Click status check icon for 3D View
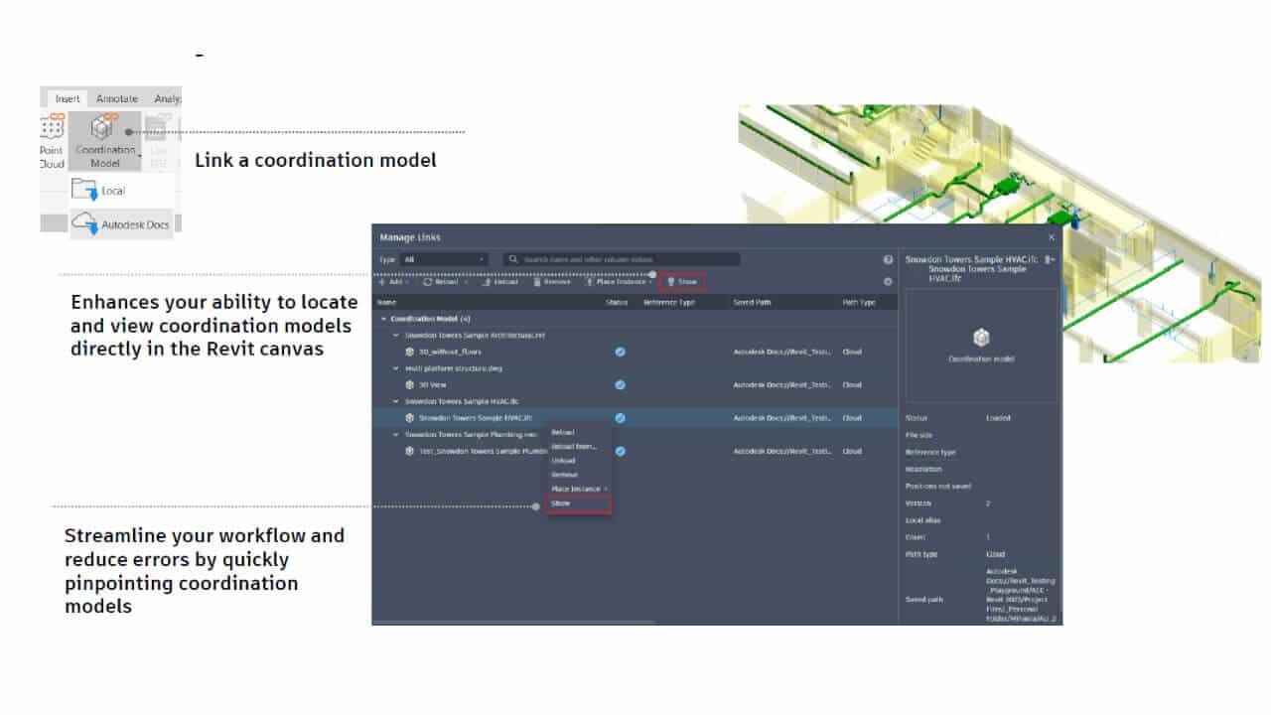 pos(620,384)
